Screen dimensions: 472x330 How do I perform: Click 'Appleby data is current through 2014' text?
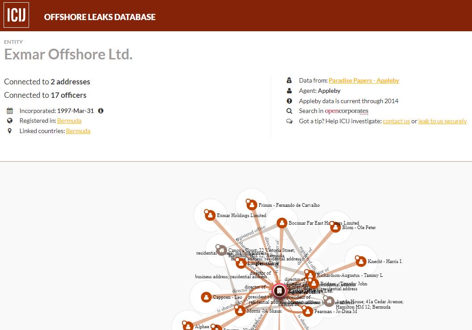point(349,101)
